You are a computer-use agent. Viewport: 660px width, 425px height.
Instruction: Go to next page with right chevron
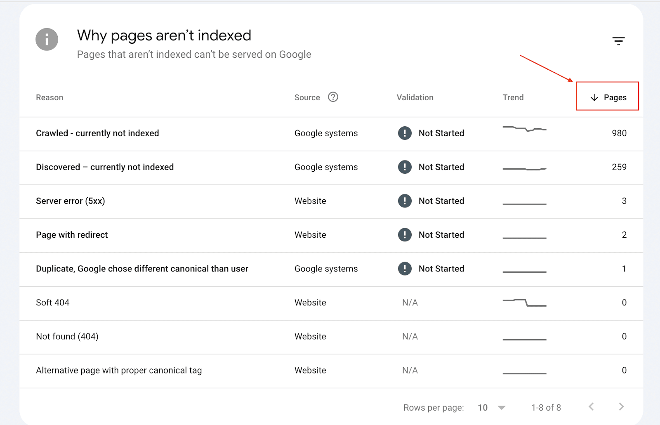(621, 407)
